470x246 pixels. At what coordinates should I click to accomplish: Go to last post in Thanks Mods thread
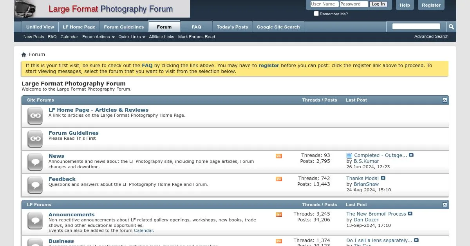click(x=383, y=178)
